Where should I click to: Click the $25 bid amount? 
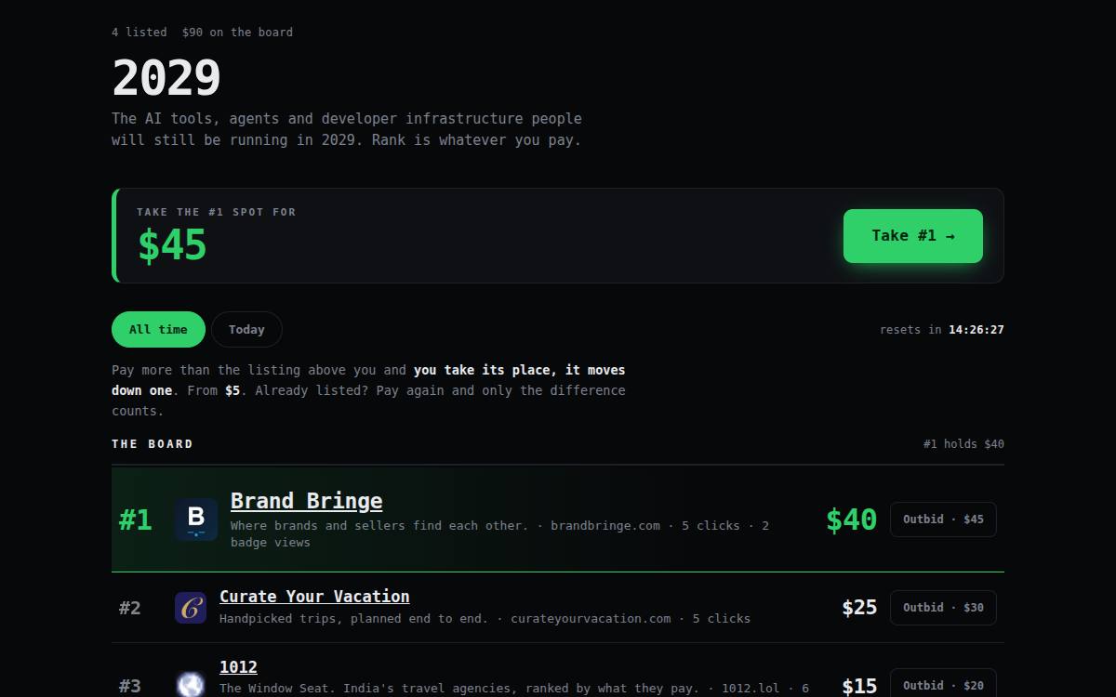click(859, 608)
